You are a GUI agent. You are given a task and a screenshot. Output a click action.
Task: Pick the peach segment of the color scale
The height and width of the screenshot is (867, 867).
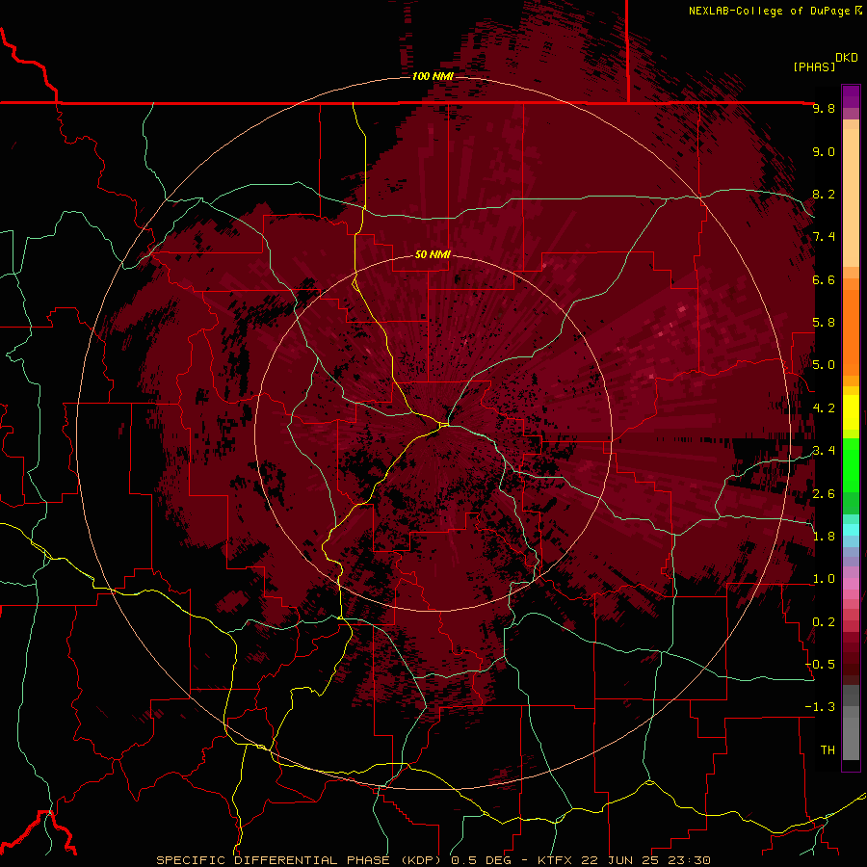[851, 197]
